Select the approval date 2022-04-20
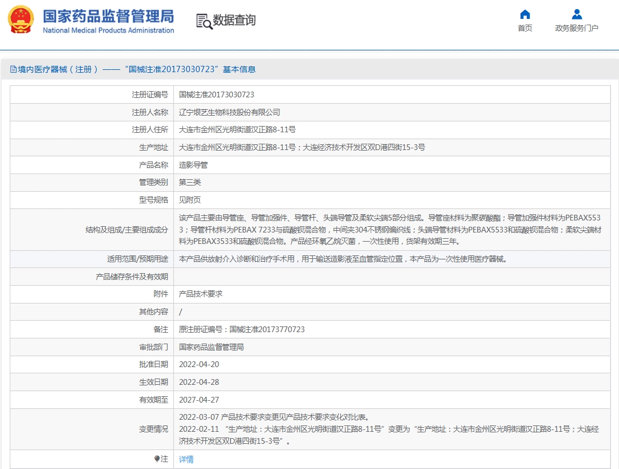Image resolution: width=619 pixels, height=469 pixels. 199,364
